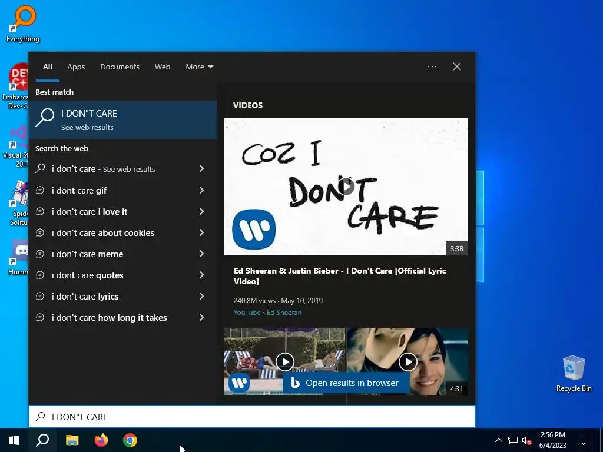Show hidden system tray icons
Image resolution: width=603 pixels, height=452 pixels.
[498, 440]
